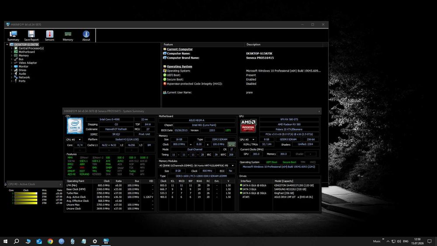Select the Current Computer heading row

coord(180,49)
